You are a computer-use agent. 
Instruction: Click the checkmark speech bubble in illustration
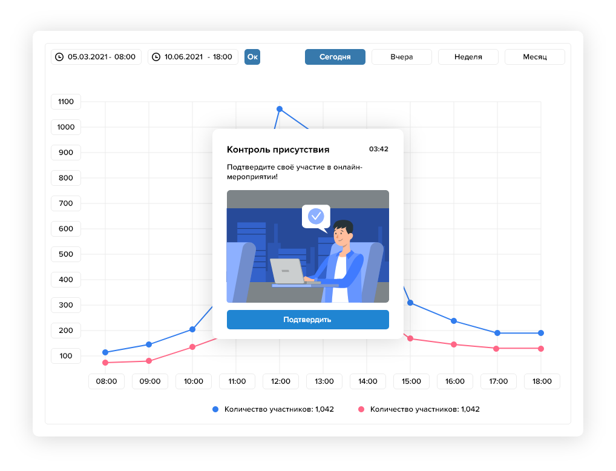coord(316,216)
